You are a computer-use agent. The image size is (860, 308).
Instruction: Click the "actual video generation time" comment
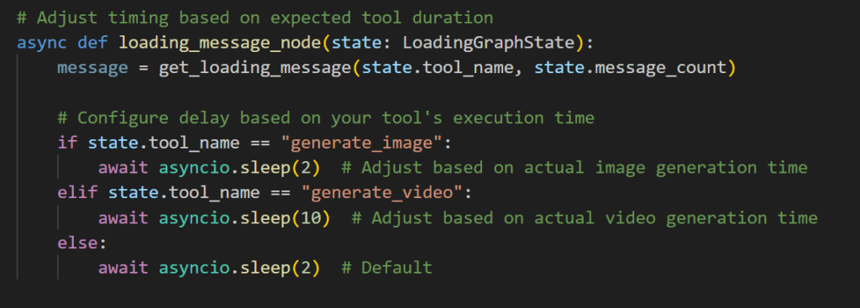[676, 218]
